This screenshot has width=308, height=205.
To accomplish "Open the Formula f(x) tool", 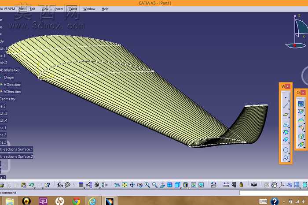I will pyautogui.click(x=60, y=185).
